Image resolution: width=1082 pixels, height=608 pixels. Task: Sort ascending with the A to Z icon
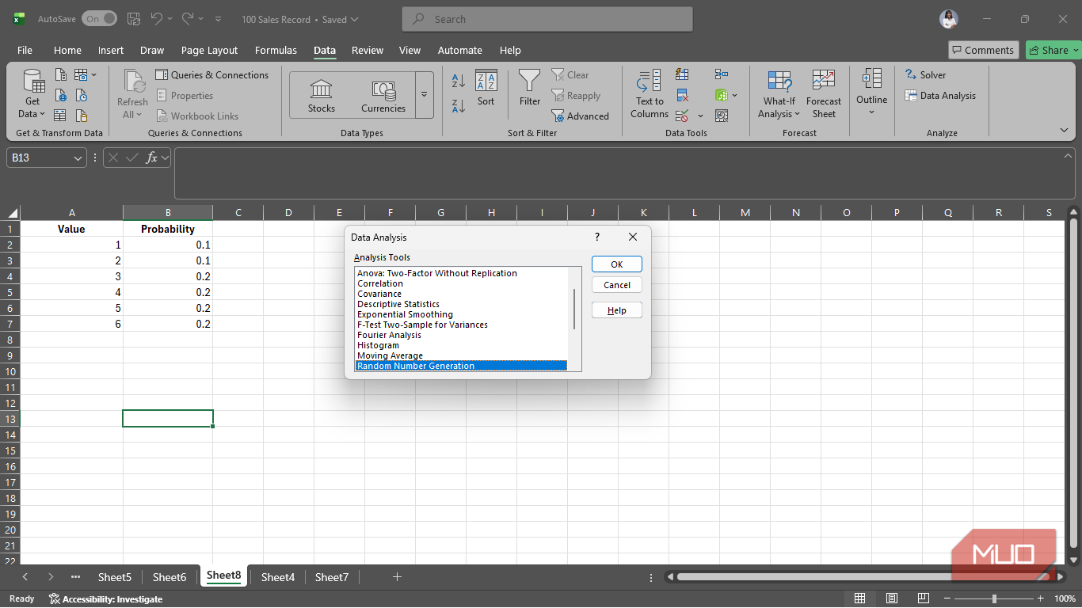click(459, 81)
